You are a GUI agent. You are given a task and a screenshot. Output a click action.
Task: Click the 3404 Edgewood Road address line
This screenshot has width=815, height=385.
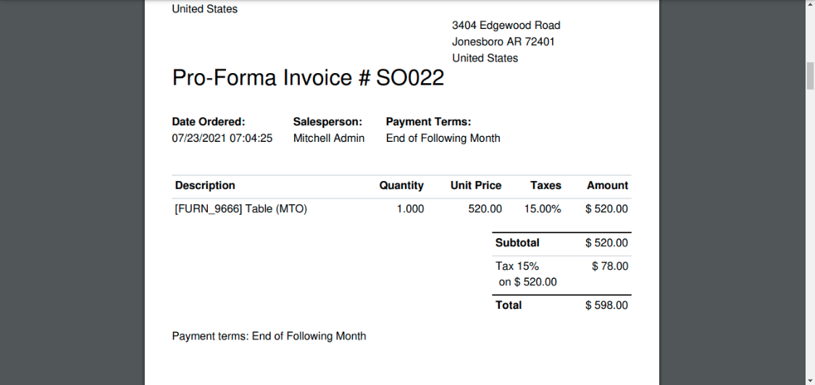(506, 25)
